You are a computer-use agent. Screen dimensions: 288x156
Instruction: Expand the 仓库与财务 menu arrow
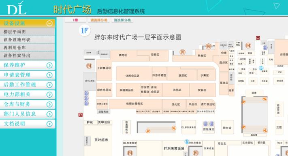49,104
